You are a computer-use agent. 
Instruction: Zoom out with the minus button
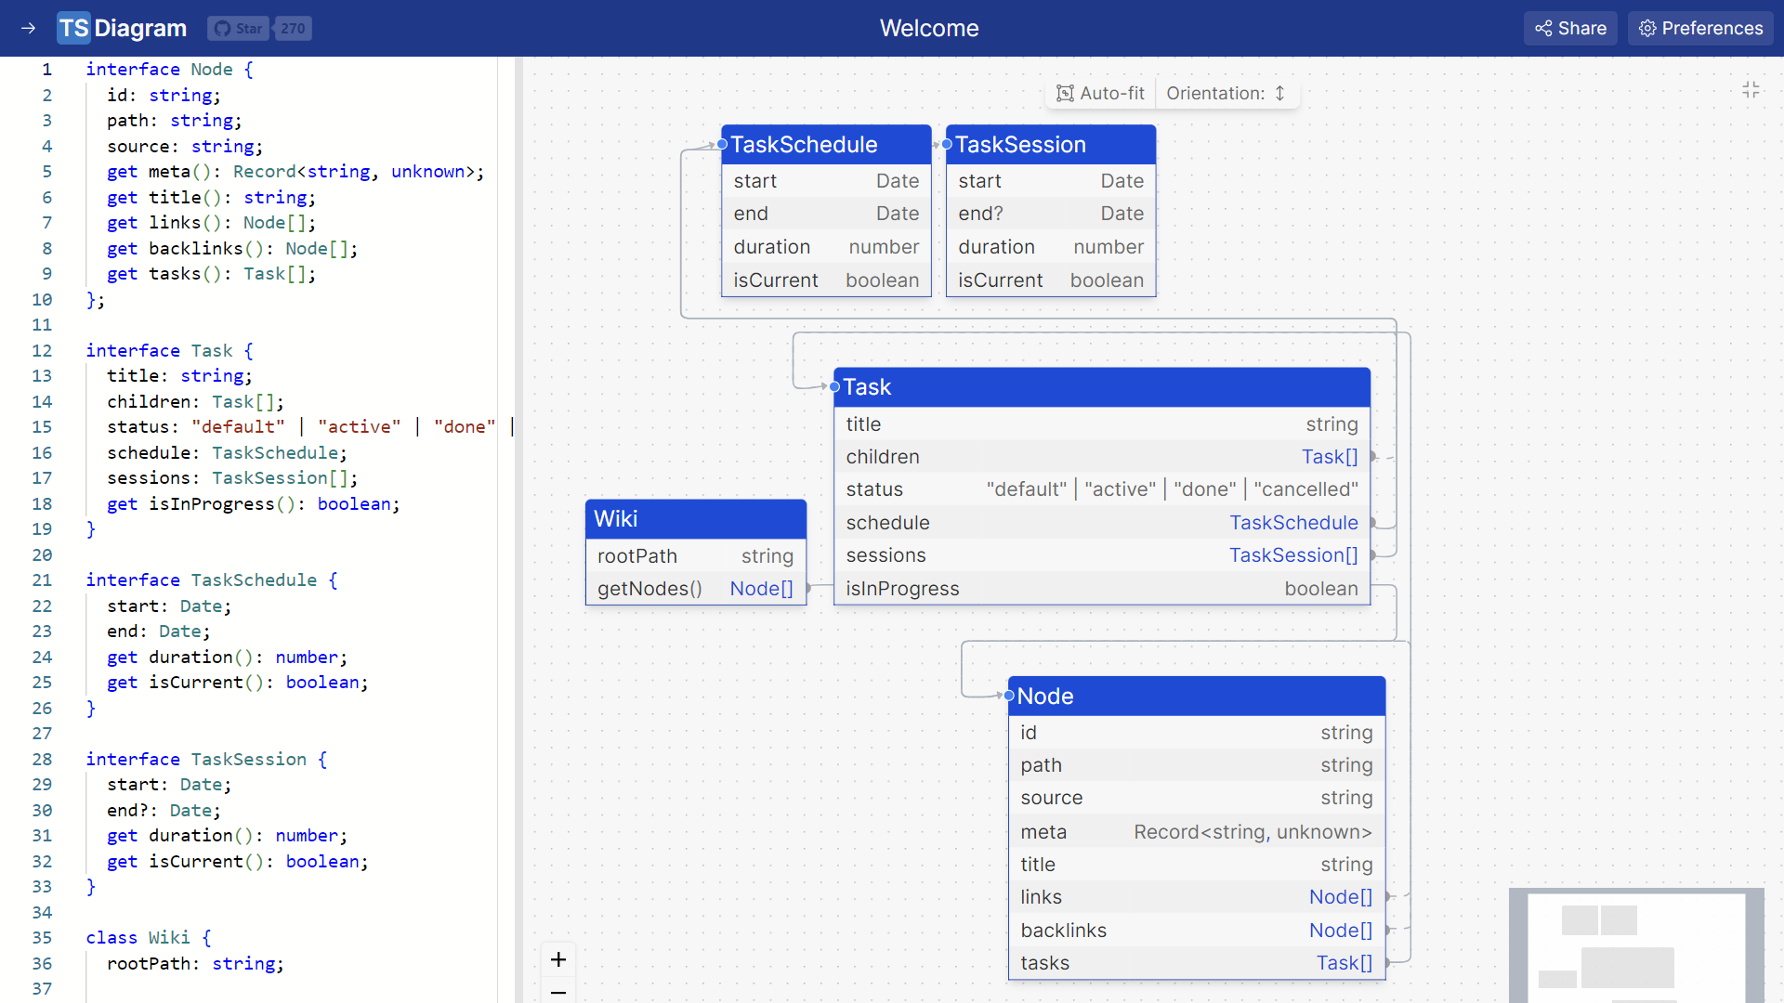tap(558, 992)
